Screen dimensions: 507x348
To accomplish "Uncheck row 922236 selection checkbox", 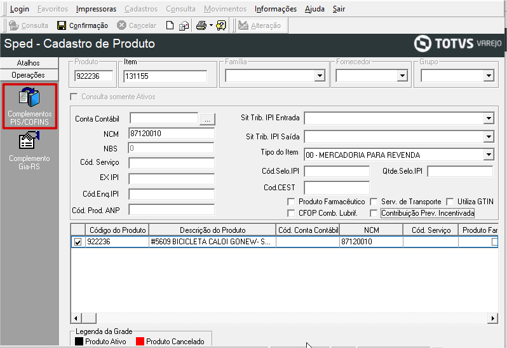I will click(x=78, y=242).
